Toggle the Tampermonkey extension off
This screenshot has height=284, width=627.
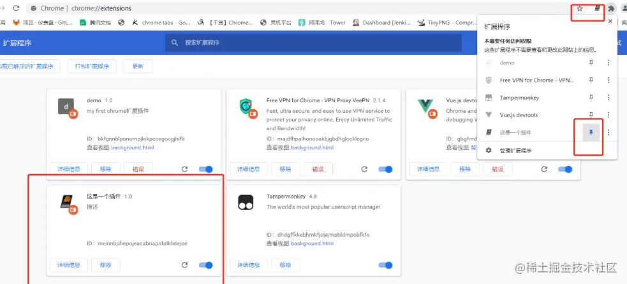(386, 265)
